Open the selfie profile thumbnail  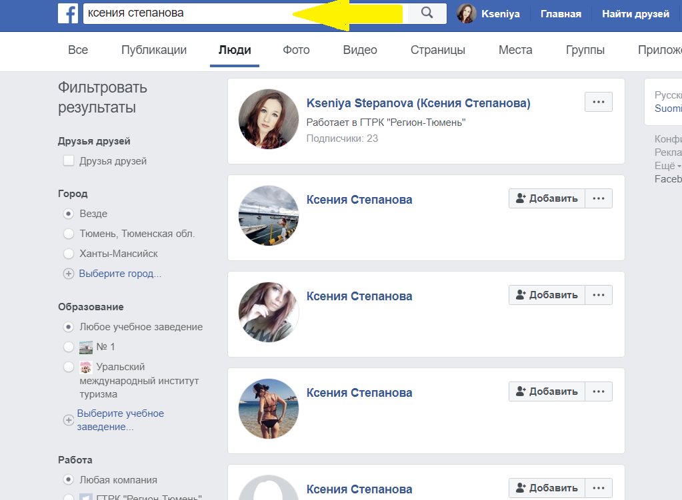point(269,312)
